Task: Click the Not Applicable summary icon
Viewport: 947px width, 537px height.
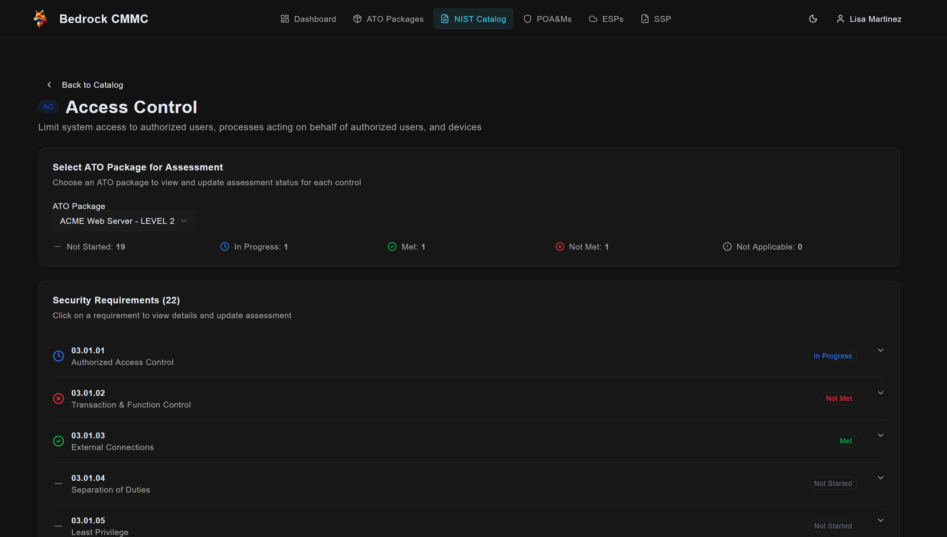Action: pos(727,247)
